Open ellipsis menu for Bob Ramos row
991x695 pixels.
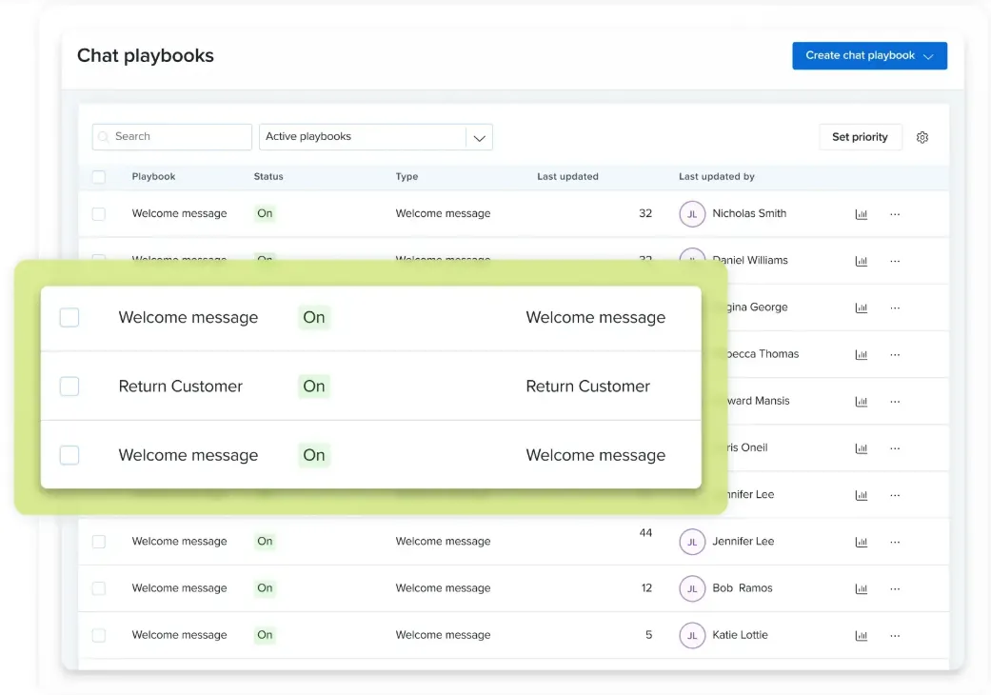coord(895,588)
